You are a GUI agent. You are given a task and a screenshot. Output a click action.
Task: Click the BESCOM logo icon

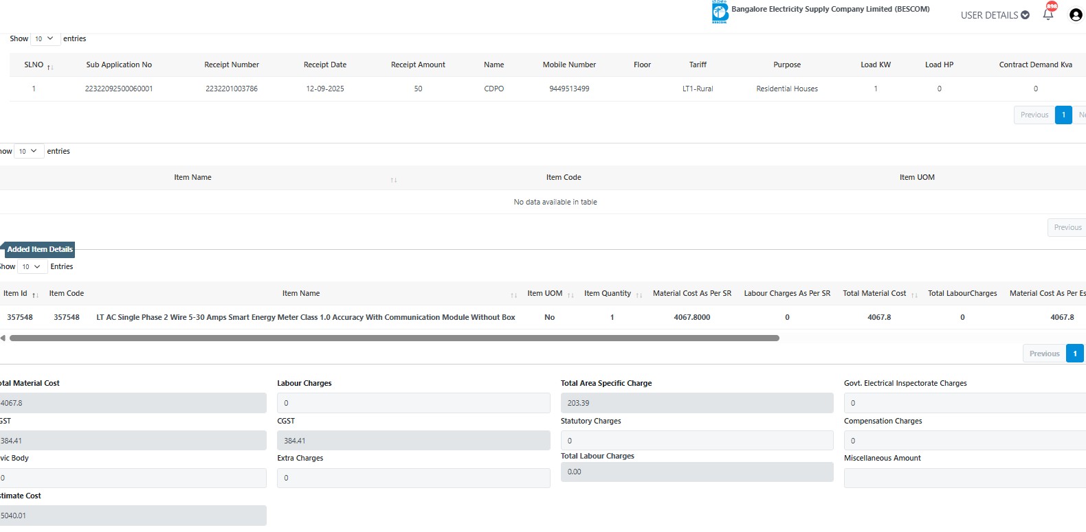[x=720, y=12]
